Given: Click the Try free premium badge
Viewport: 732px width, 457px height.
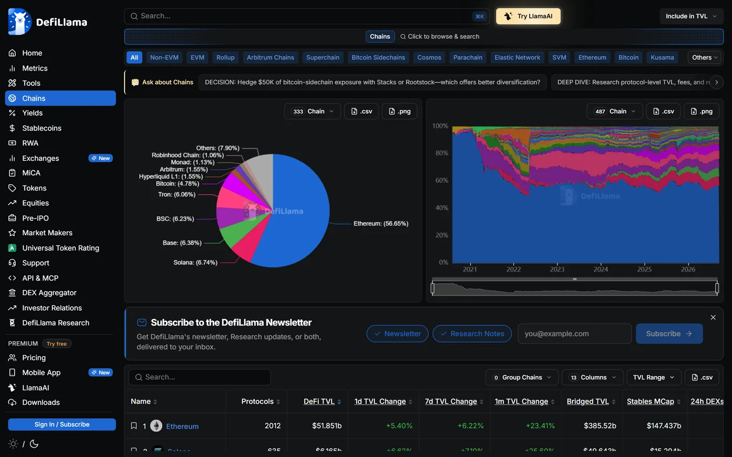Looking at the screenshot, I should (56, 344).
